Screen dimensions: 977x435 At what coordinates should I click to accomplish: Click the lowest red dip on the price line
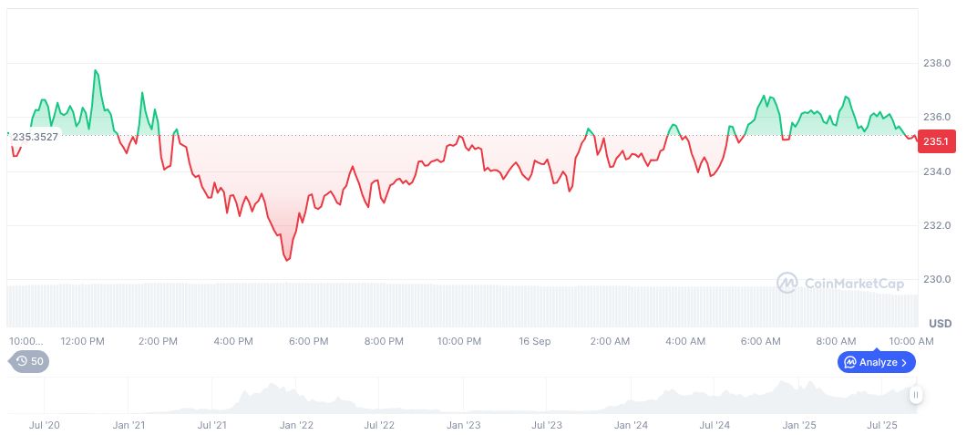click(287, 260)
